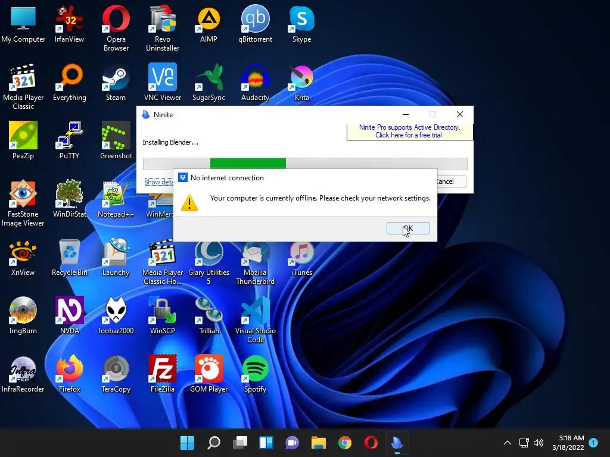Screen dimensions: 610x457
Task: Select the Recycle Bin icon
Action: 69,257
